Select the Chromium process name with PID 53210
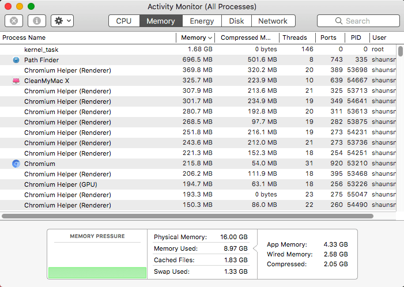 tap(40, 164)
